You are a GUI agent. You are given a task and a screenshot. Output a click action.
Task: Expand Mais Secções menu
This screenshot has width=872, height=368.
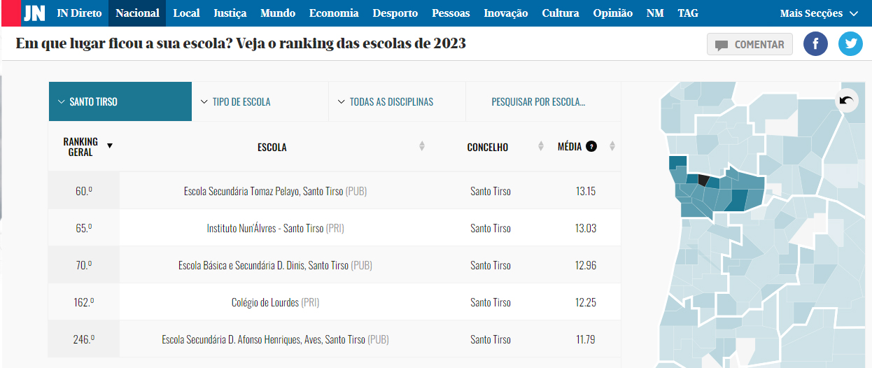pos(819,13)
